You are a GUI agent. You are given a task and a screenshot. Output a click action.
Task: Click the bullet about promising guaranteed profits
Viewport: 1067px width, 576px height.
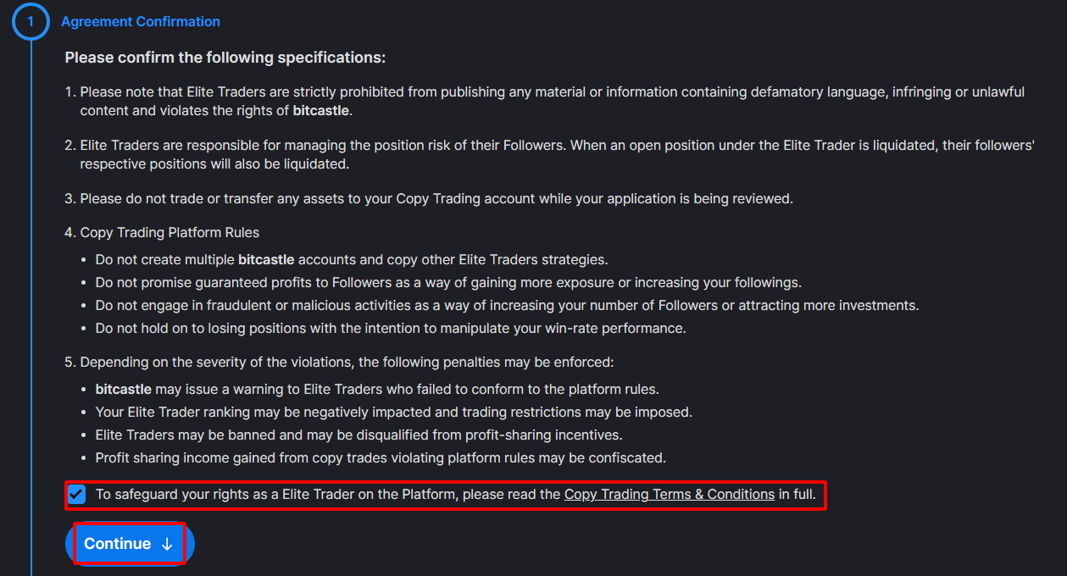(448, 282)
